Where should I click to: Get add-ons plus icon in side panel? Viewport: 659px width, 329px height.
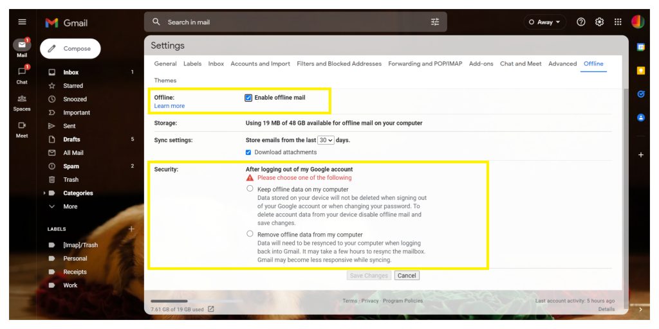[x=641, y=155]
